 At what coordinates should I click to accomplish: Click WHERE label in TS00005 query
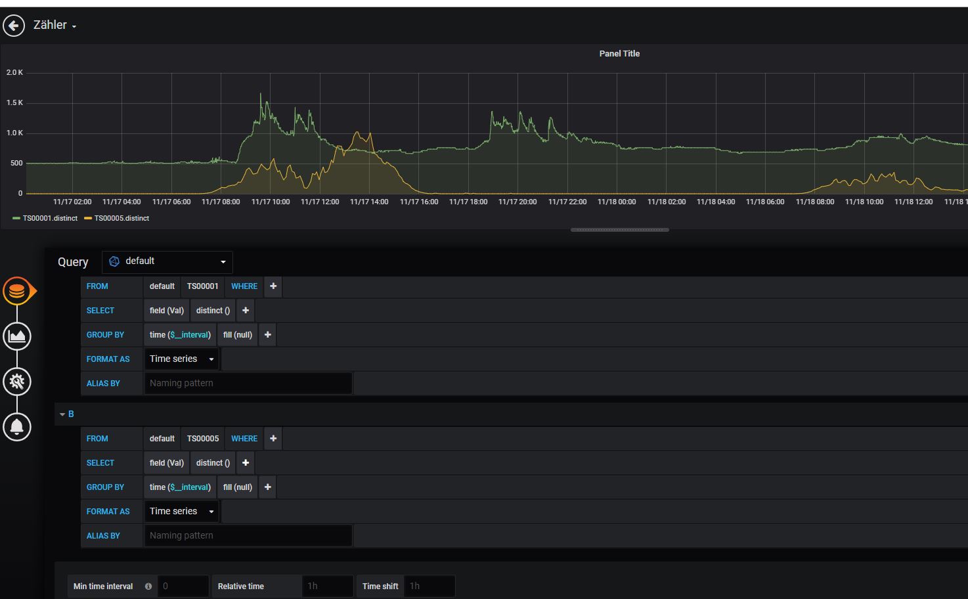pos(244,439)
